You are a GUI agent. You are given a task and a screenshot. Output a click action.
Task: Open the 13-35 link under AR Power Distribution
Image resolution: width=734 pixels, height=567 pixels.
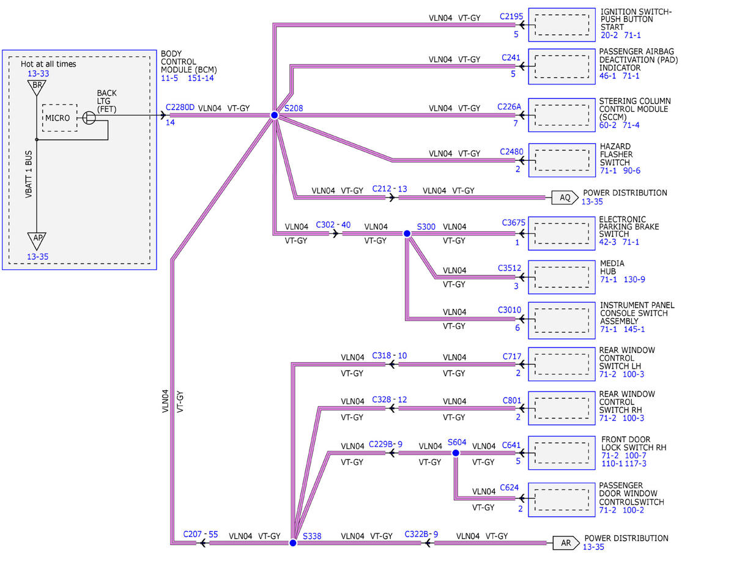click(593, 547)
